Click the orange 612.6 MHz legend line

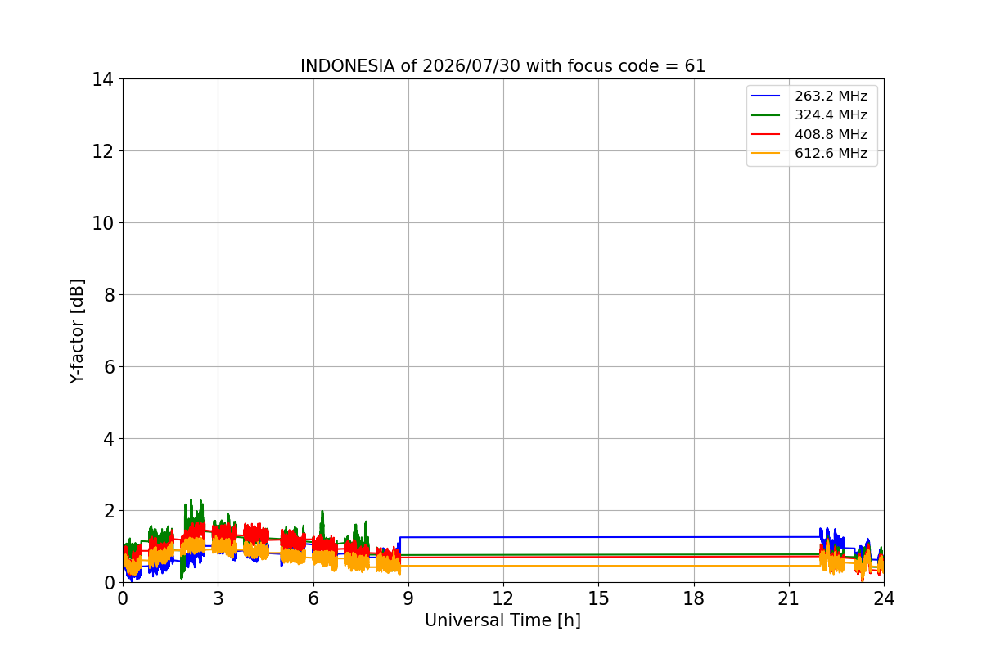(x=766, y=154)
